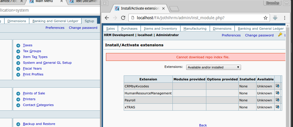Open Fiscal Years setup link
Screen dimensions: 293x127
point(32,68)
